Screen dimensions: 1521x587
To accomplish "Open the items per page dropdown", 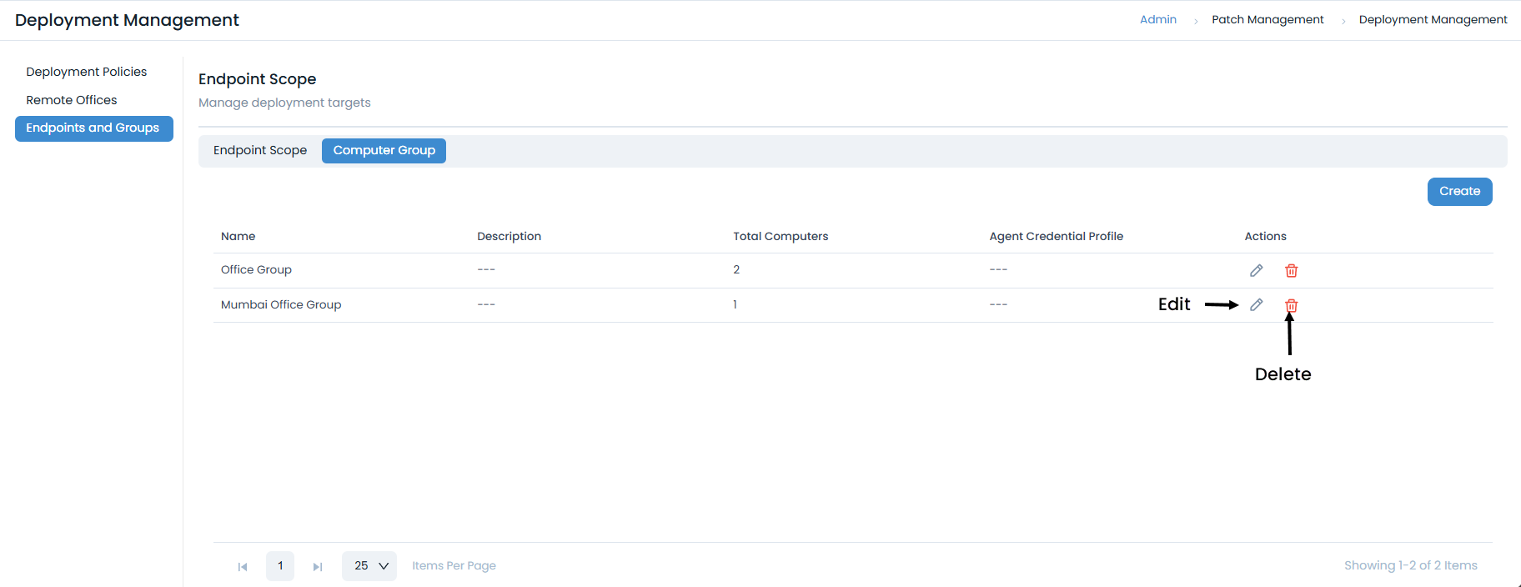I will [x=369, y=566].
